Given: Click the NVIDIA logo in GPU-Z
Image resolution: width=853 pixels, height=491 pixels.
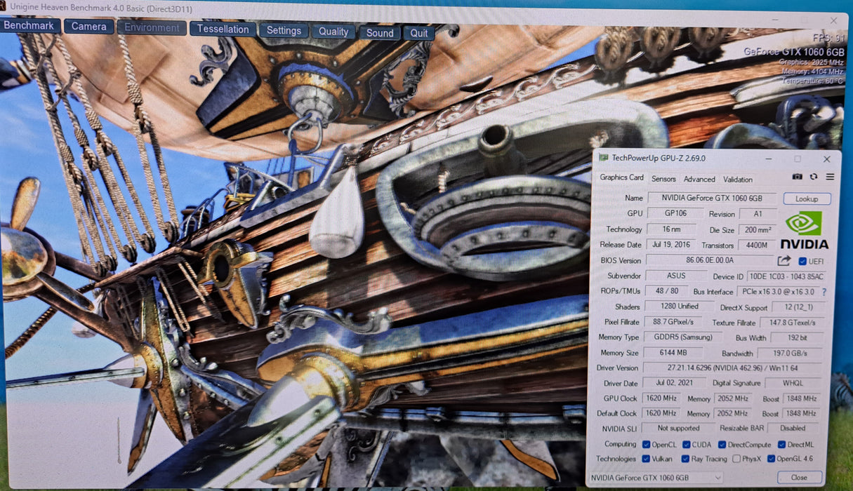Looking at the screenshot, I should [804, 231].
